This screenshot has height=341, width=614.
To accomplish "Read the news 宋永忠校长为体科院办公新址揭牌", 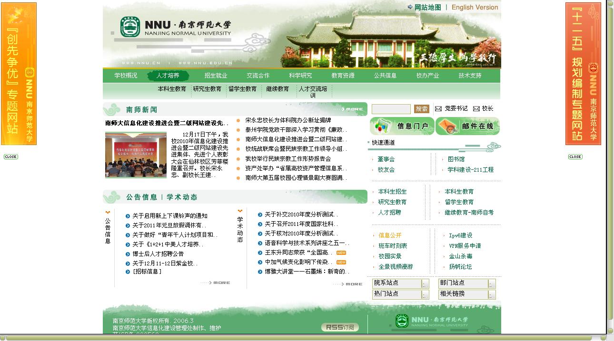I will pyautogui.click(x=288, y=120).
